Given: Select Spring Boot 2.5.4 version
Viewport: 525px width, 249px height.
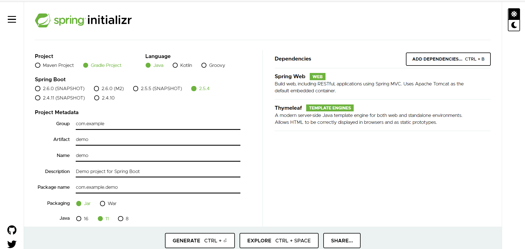Looking at the screenshot, I should pyautogui.click(x=200, y=88).
